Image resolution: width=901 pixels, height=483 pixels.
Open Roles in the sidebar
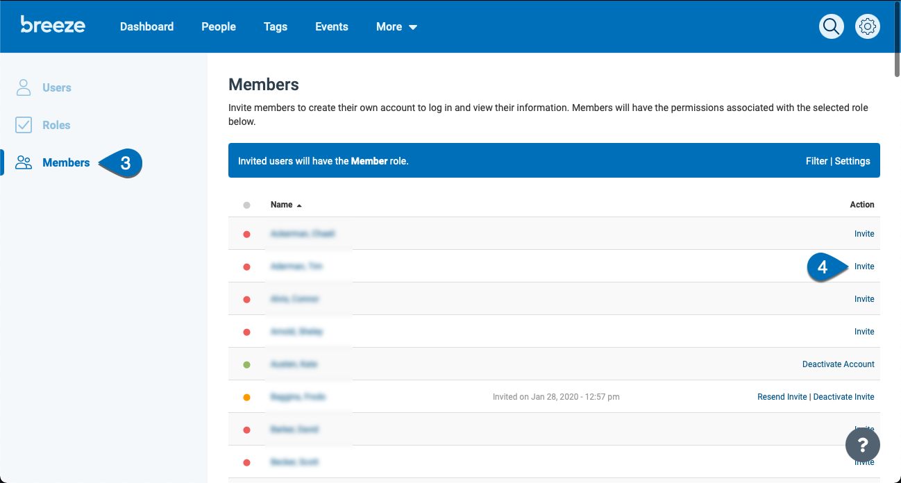pos(43,125)
